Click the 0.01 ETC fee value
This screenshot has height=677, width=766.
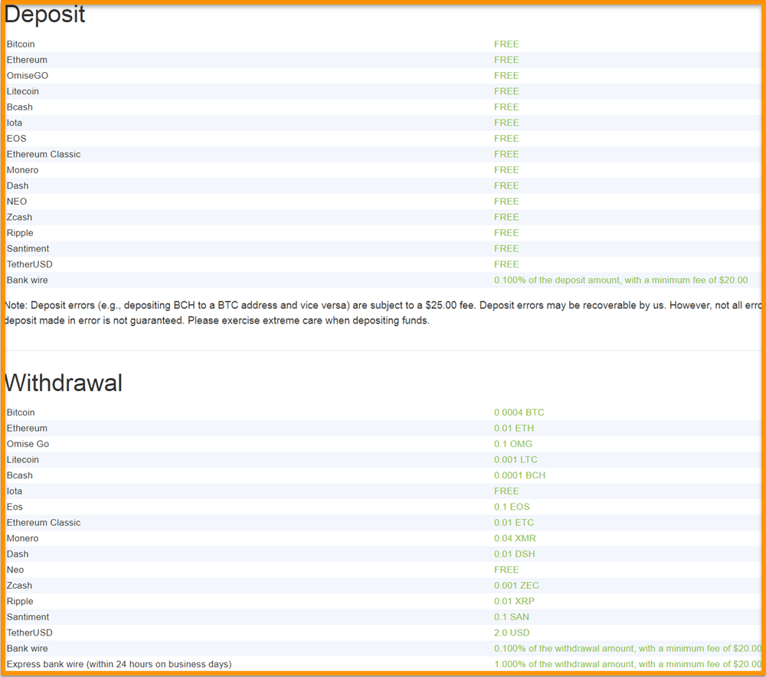click(x=513, y=523)
